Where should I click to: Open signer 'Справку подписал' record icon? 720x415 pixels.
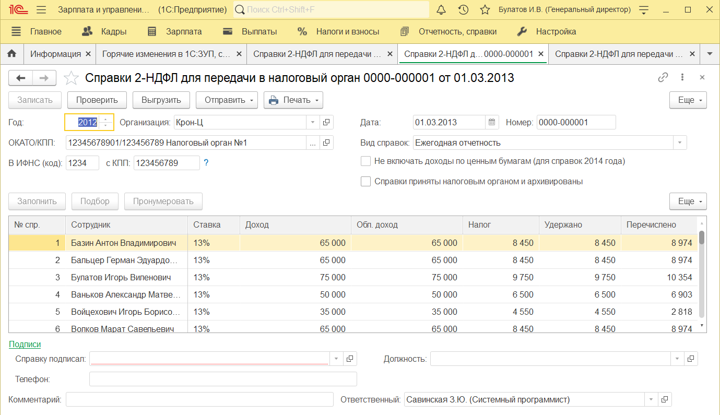click(350, 359)
